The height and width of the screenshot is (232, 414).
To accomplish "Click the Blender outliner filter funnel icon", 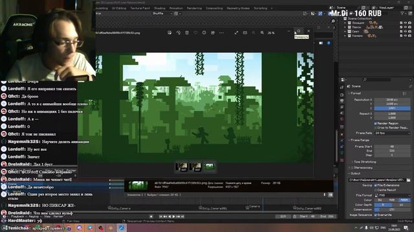I will (x=402, y=14).
